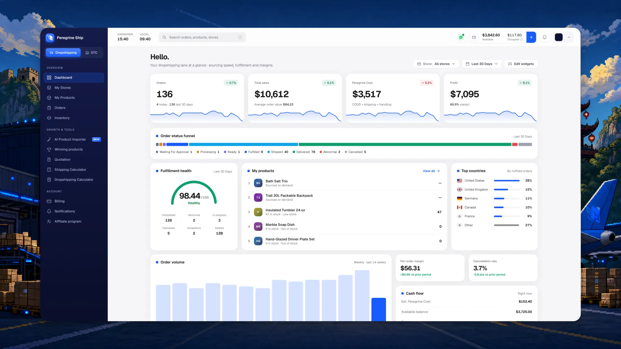This screenshot has width=621, height=349.
Task: Switch to the DTC mode
Action: point(92,52)
